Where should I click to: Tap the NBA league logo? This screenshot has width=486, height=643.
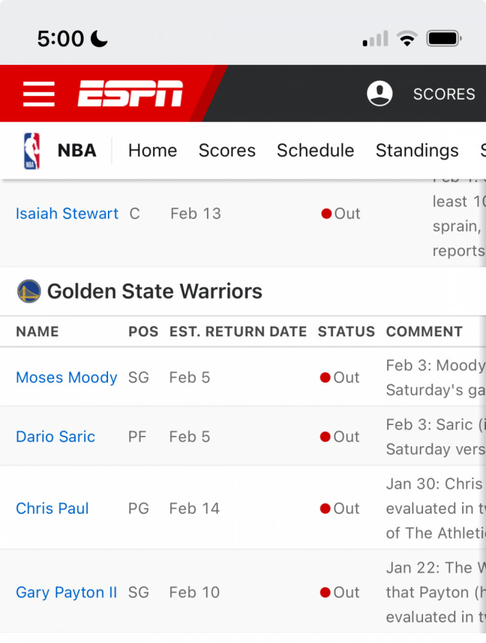tap(32, 151)
